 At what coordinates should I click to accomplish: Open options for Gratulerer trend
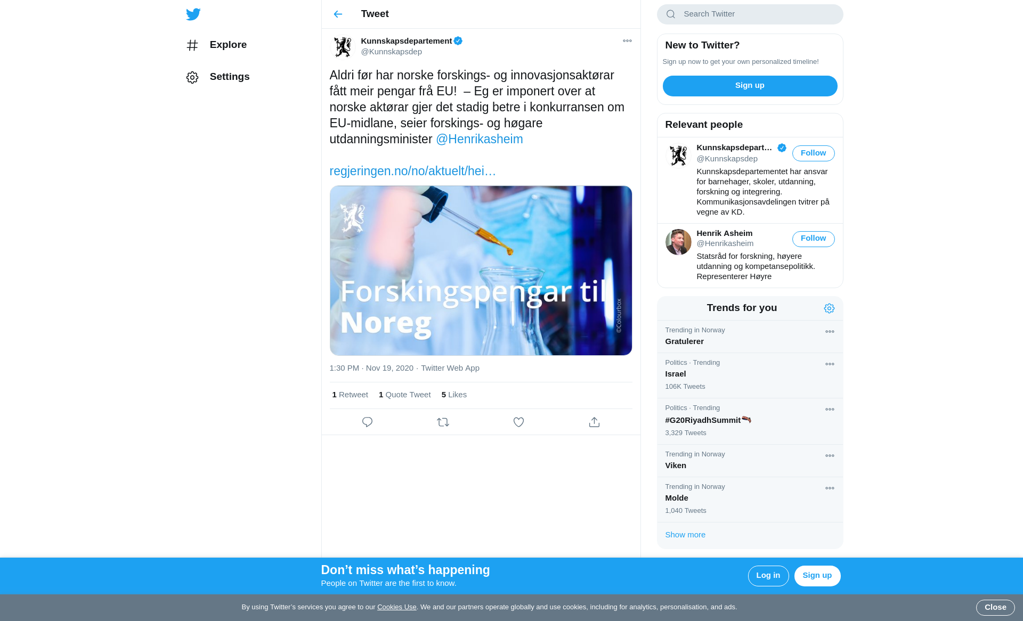(x=830, y=332)
